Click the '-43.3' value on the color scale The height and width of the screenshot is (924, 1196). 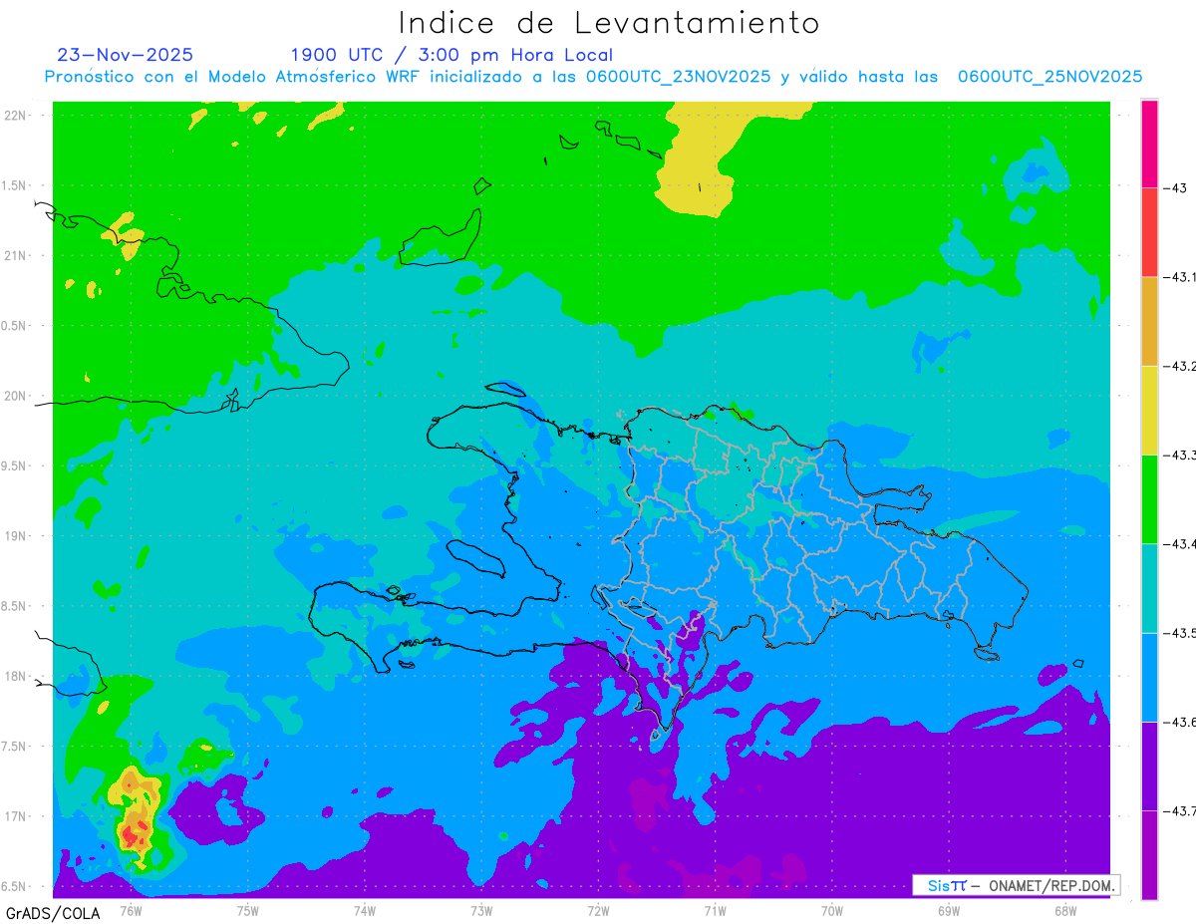[x=1181, y=456]
